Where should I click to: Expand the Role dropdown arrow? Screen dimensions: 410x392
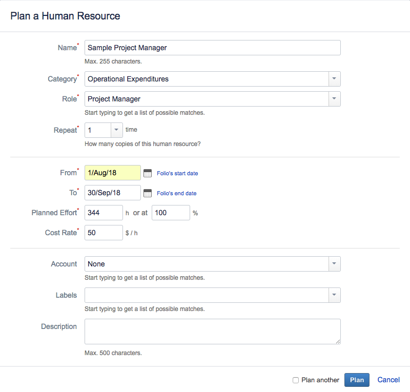tap(334, 99)
